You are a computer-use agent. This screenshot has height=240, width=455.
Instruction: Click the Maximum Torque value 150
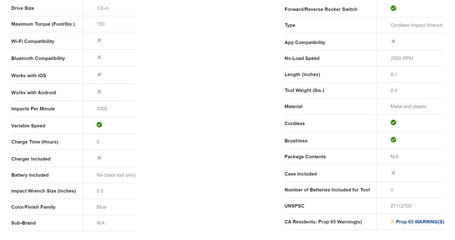(101, 24)
